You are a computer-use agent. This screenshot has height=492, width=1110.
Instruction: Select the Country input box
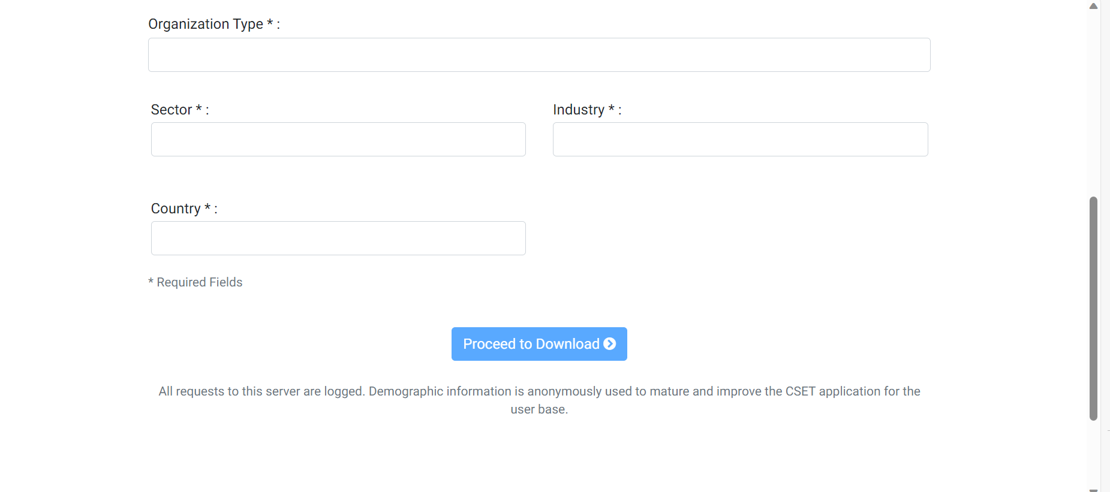(338, 239)
